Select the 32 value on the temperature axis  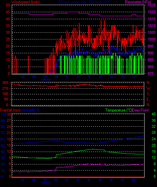click(154, 126)
